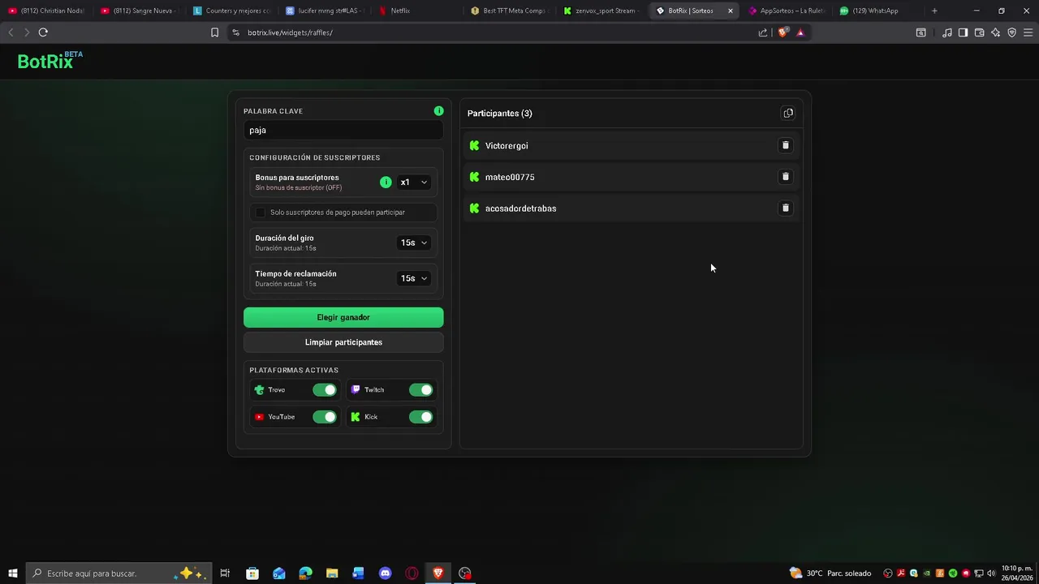Delete participant Victorergoi with trash icon

[x=785, y=145]
